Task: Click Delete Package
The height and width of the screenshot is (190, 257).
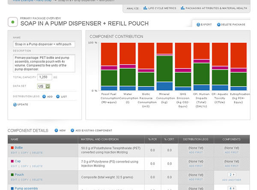Action: tap(231, 24)
